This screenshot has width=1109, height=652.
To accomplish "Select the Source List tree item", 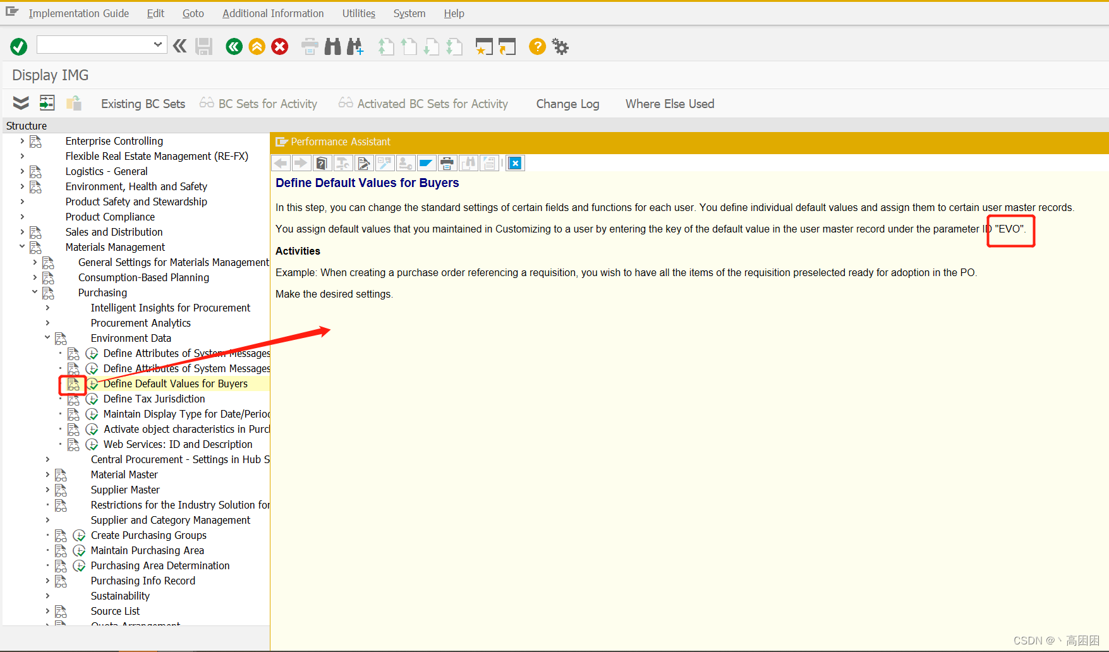I will [115, 611].
